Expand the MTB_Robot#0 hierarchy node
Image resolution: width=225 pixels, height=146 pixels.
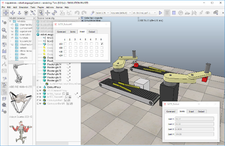click(x=38, y=97)
